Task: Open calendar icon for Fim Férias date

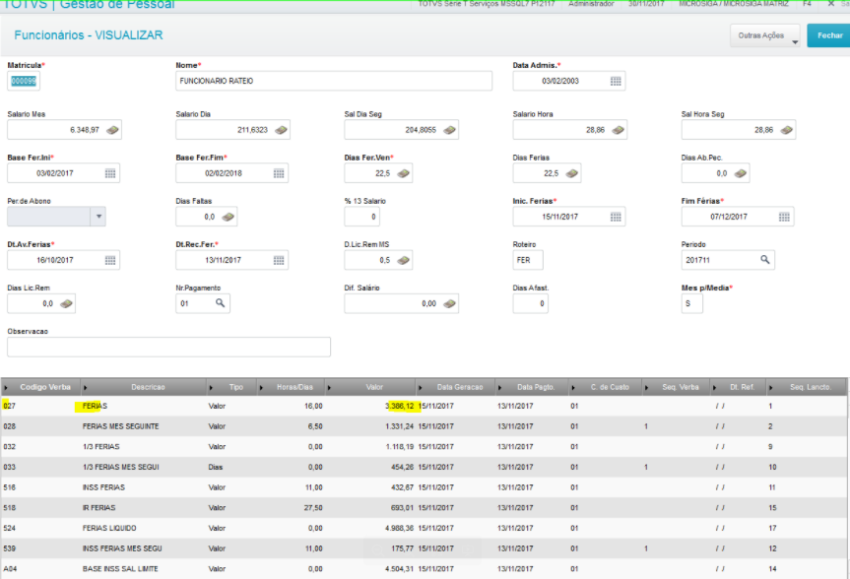Action: 784,217
